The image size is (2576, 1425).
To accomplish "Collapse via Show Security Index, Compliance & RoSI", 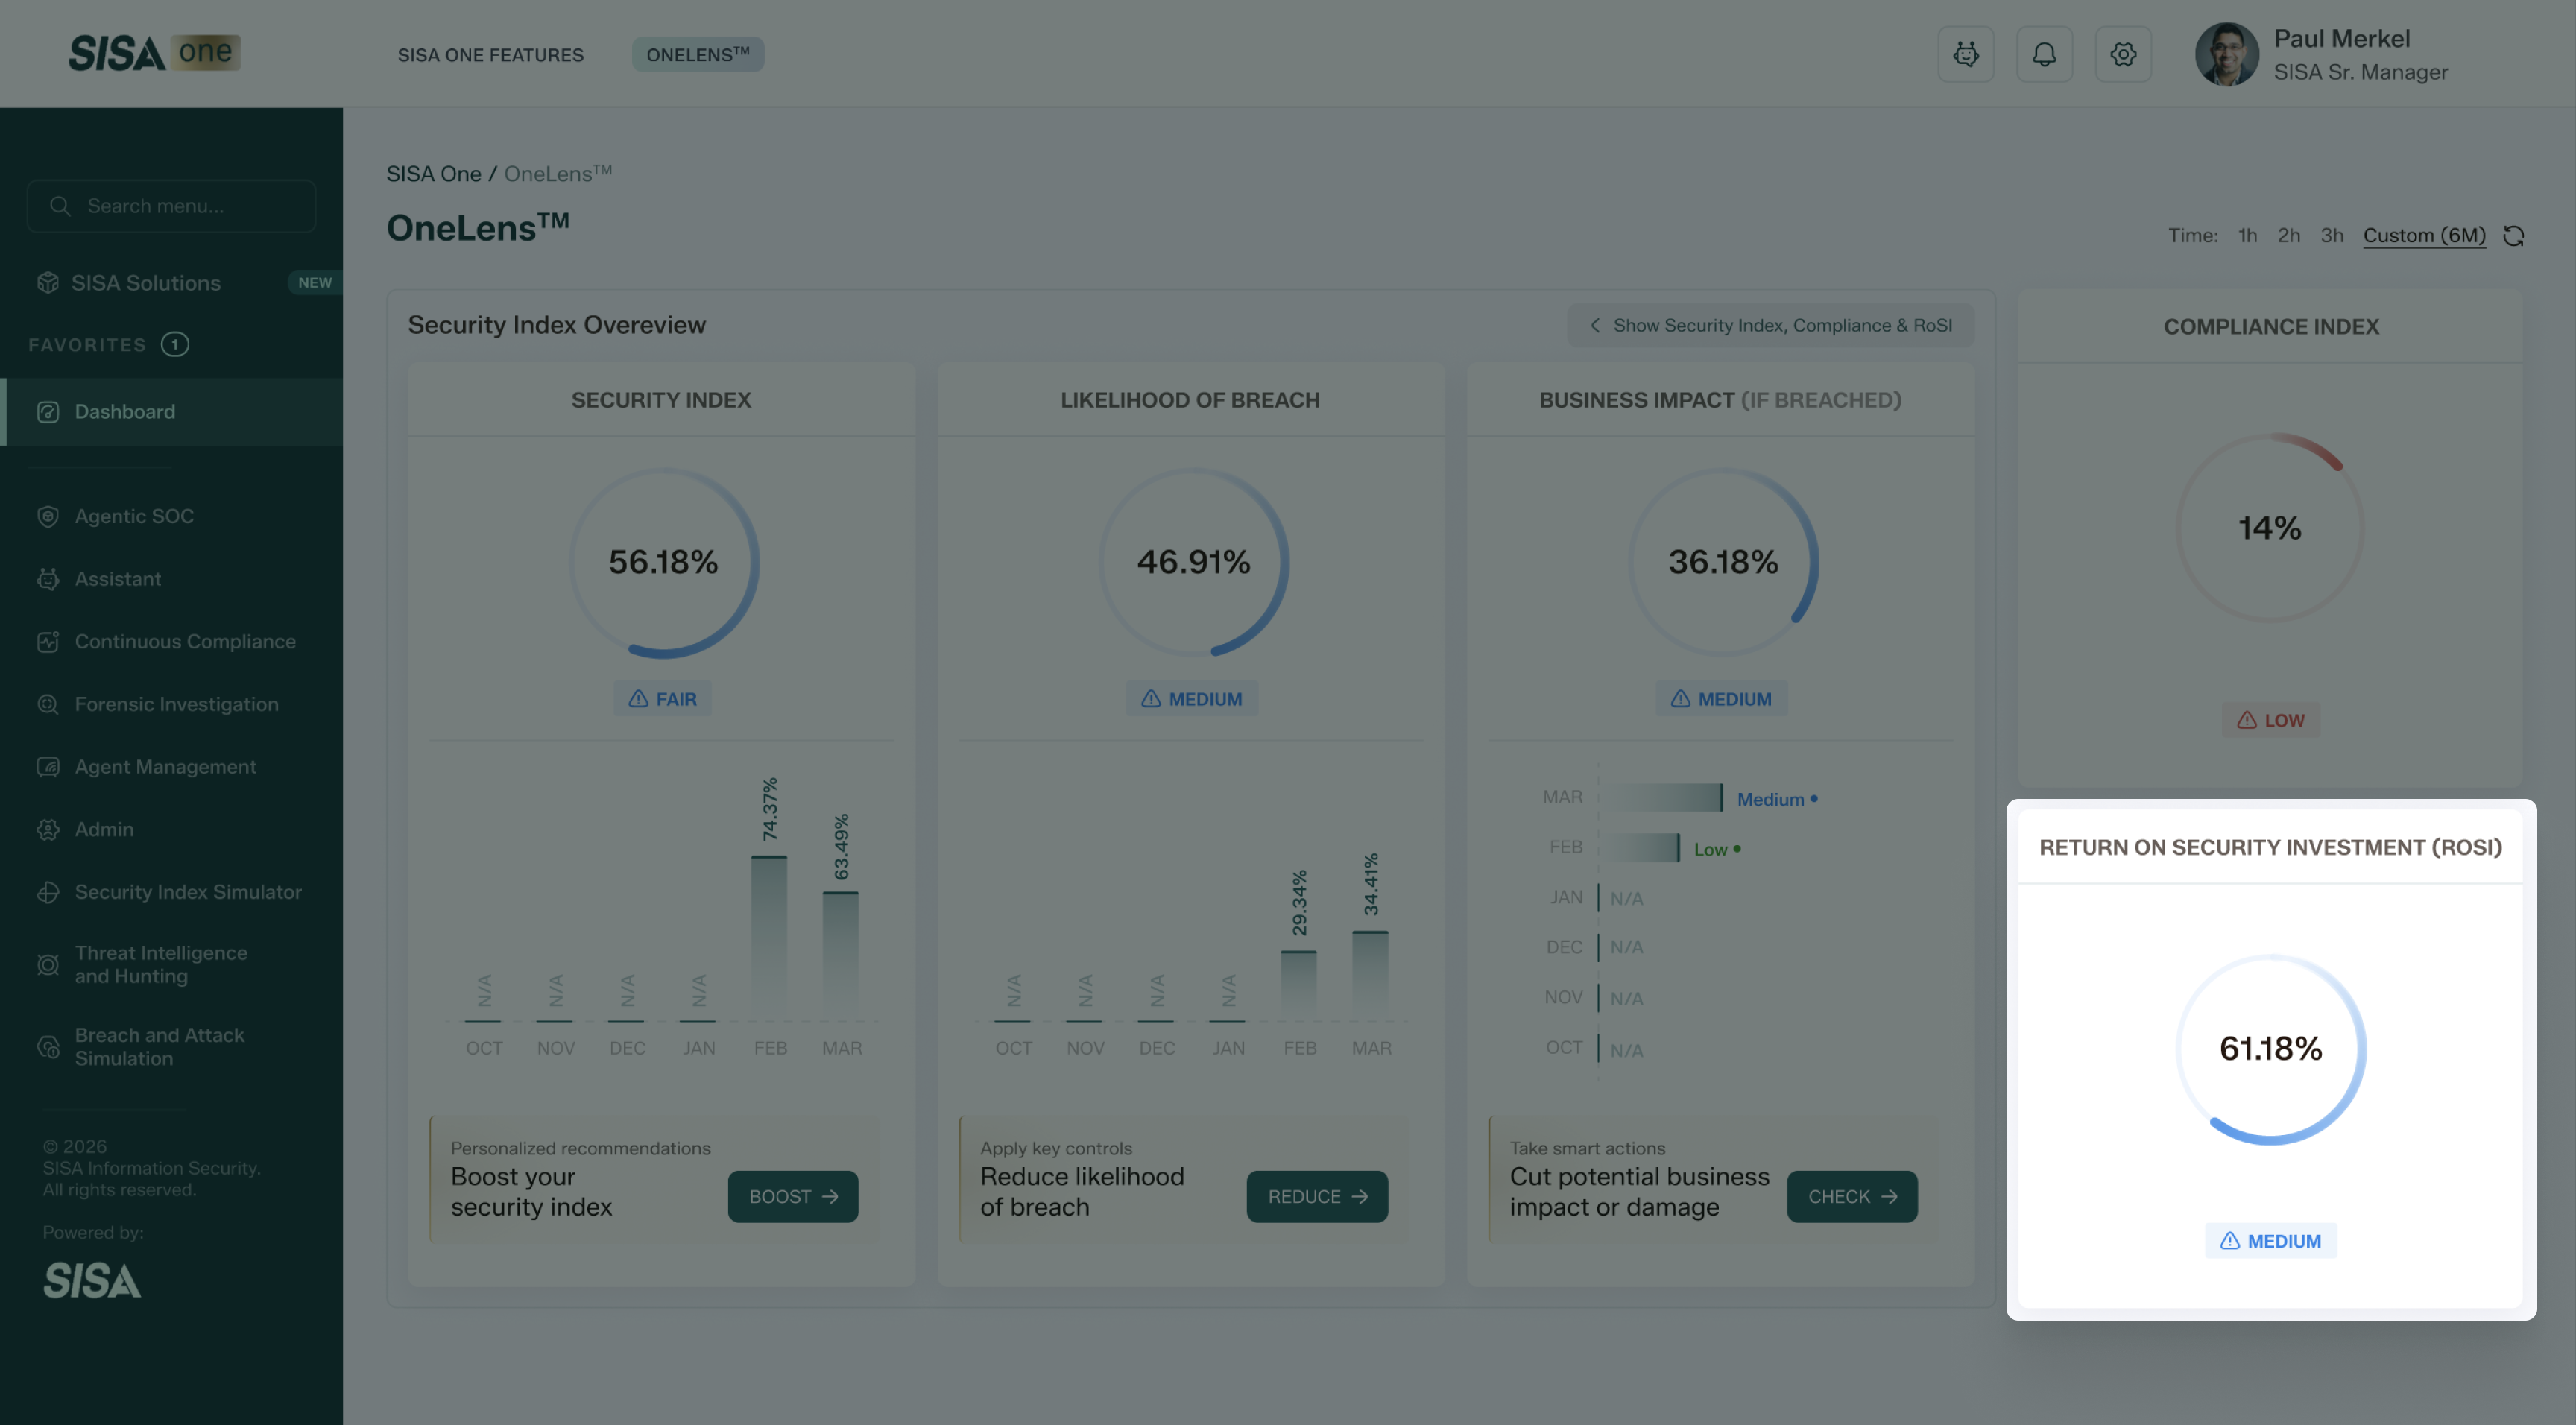I will 1770,326.
